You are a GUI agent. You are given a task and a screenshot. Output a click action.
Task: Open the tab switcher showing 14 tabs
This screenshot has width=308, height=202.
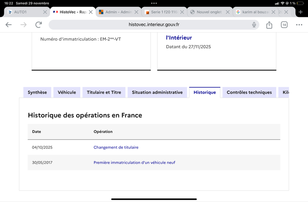[x=284, y=25]
